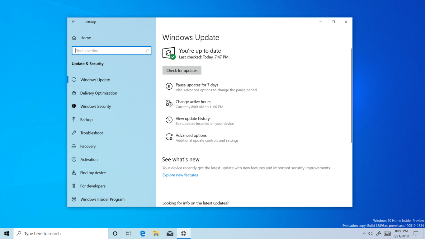
Task: Click the Update & Security sidebar heading
Action: click(x=87, y=63)
